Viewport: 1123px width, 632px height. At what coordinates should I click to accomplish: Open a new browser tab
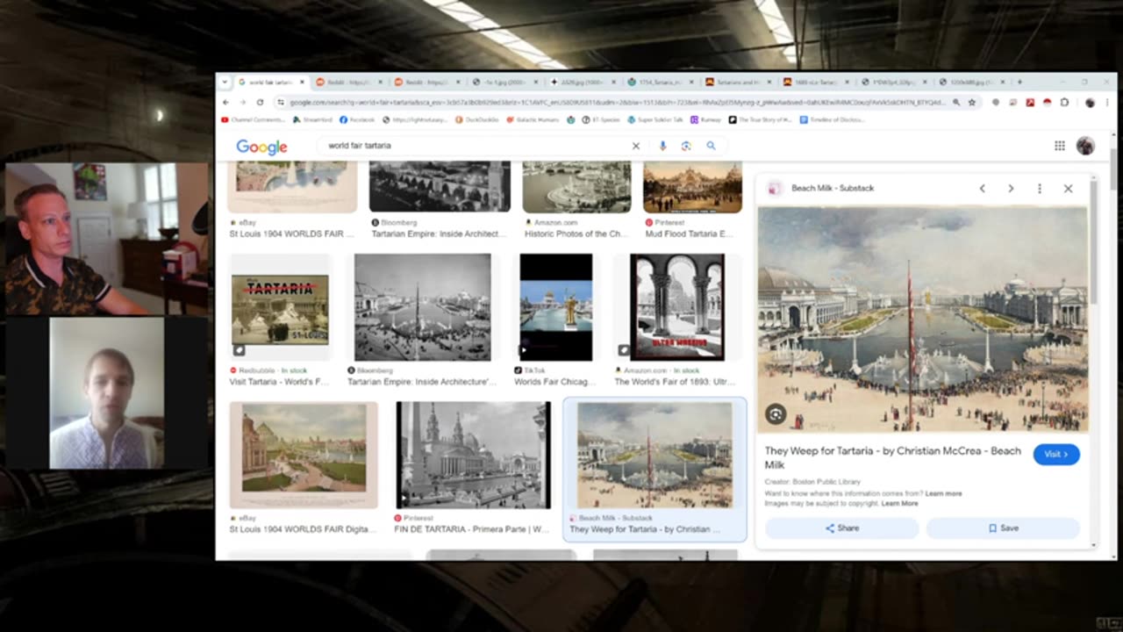[1019, 82]
